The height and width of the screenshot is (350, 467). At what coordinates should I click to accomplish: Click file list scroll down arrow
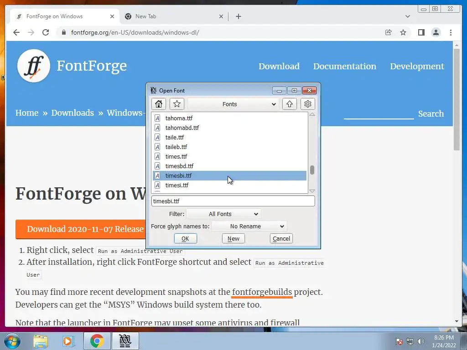312,191
